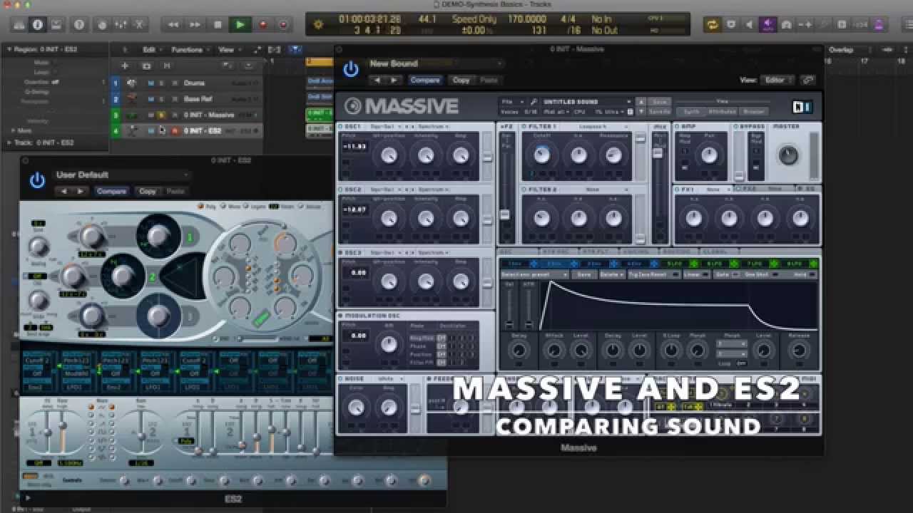Viewport: 913px width, 513px height.
Task: Click the Master volume knob in Massive
Action: [x=788, y=155]
